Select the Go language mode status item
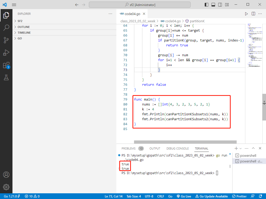This screenshot has width=266, height=199. tap(170, 196)
